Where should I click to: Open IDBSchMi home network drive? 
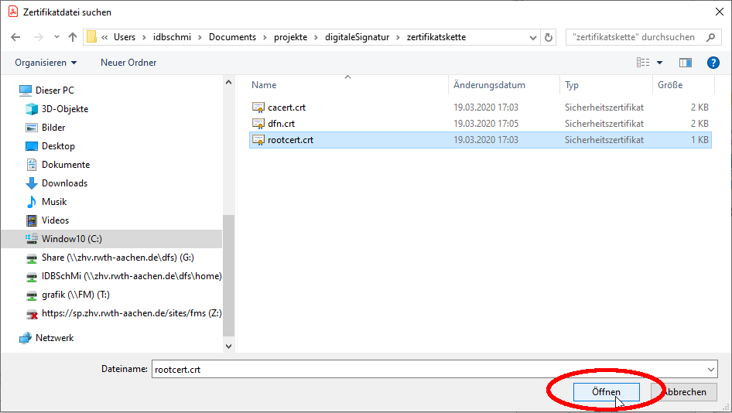(132, 276)
